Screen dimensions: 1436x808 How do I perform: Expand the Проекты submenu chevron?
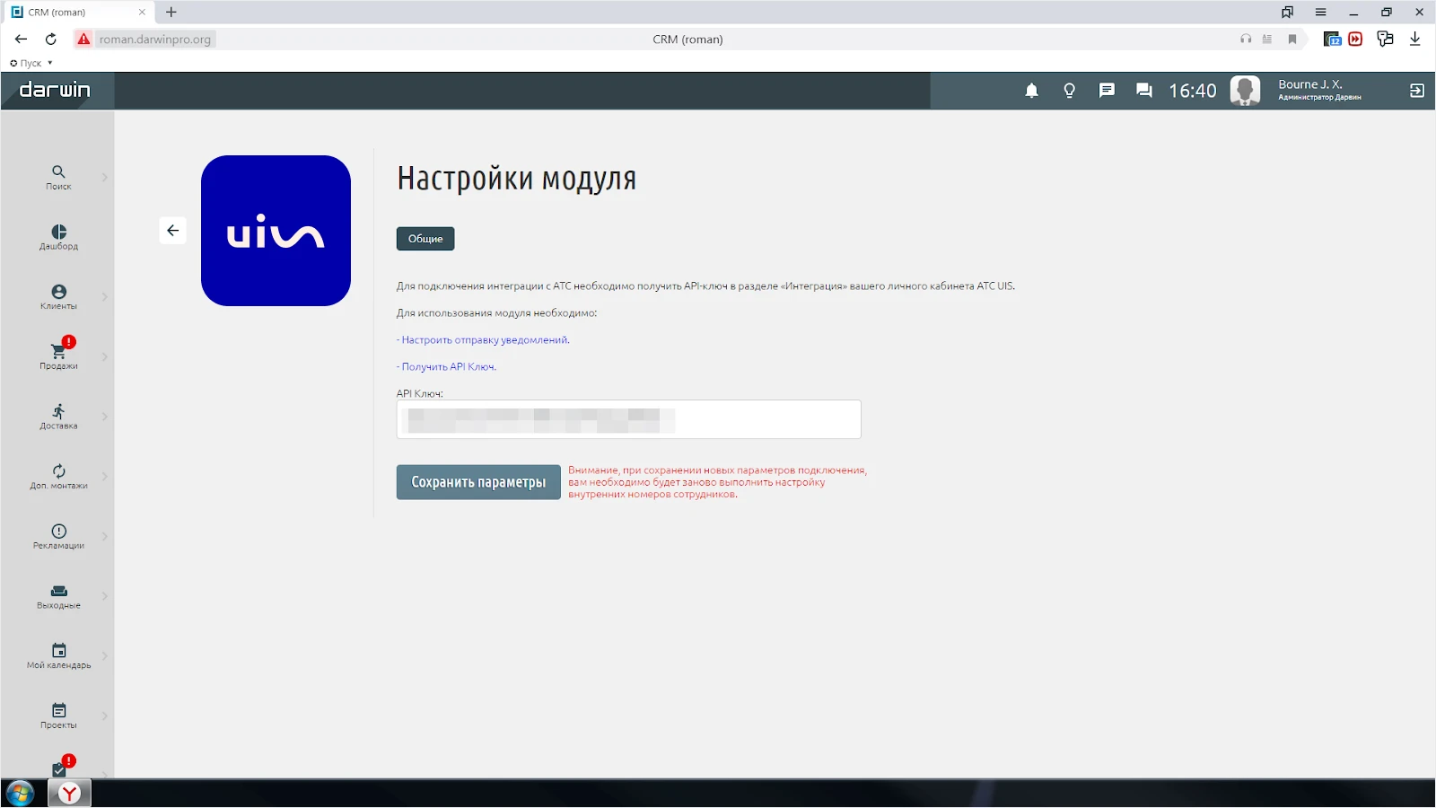click(x=104, y=716)
